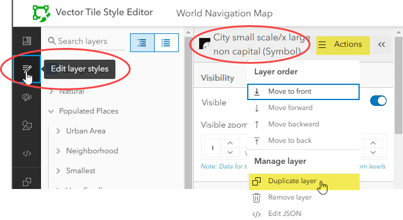
Task: Click the Edit JSON code brackets icon
Action: [257, 214]
